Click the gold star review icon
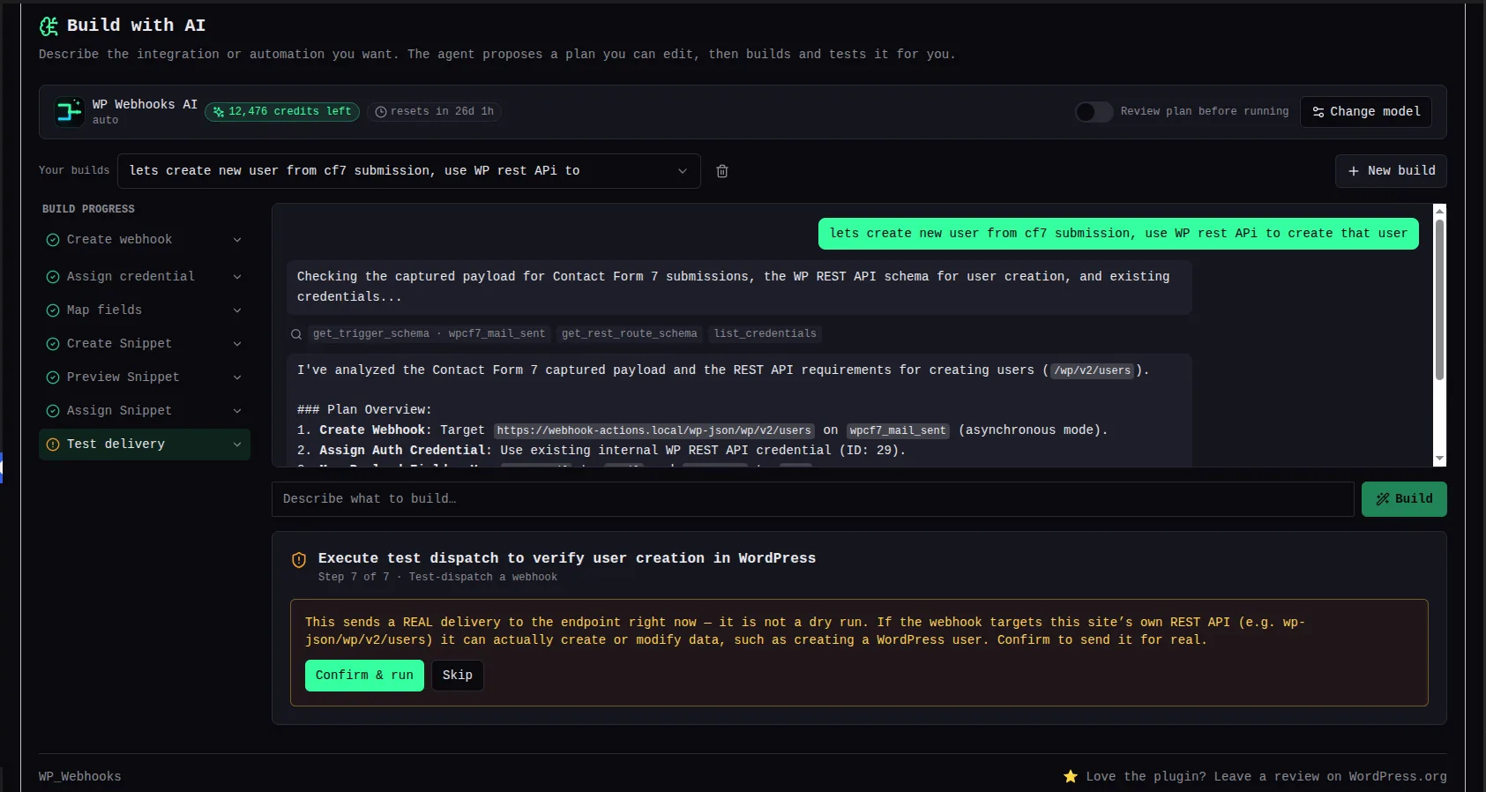1486x792 pixels. click(x=1071, y=776)
